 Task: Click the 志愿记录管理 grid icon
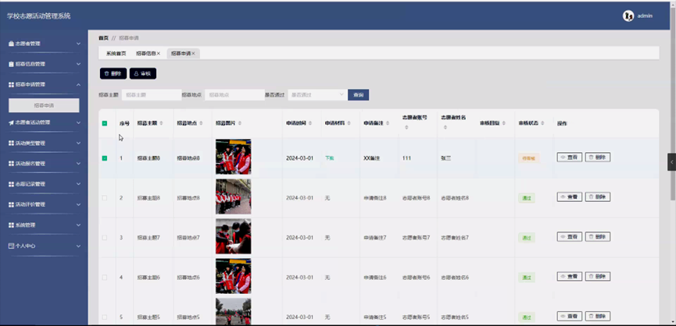pos(11,184)
